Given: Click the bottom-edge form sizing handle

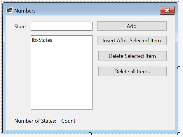Looking at the screenshot, I should pos(90,134).
